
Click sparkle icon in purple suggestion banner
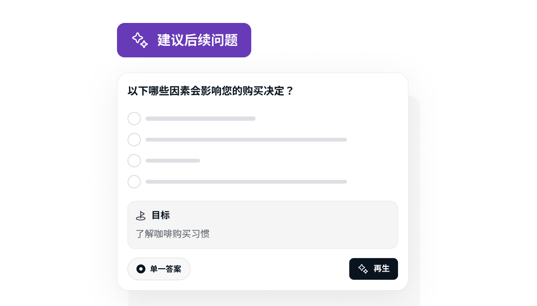point(140,40)
